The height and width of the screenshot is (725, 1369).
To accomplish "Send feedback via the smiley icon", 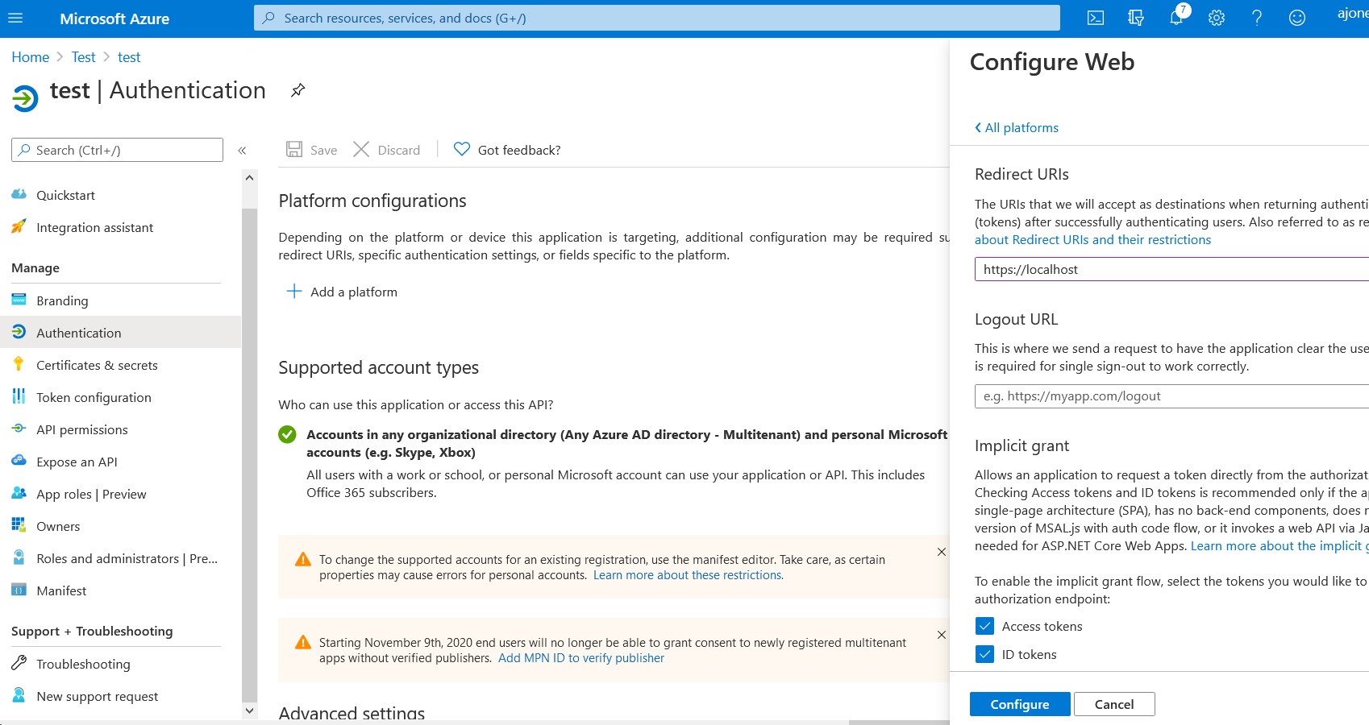I will click(1296, 18).
